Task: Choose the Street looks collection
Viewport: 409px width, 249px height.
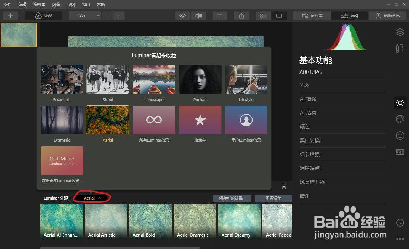Action: click(x=108, y=79)
